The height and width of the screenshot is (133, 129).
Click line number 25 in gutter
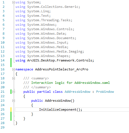click(x=3, y=110)
